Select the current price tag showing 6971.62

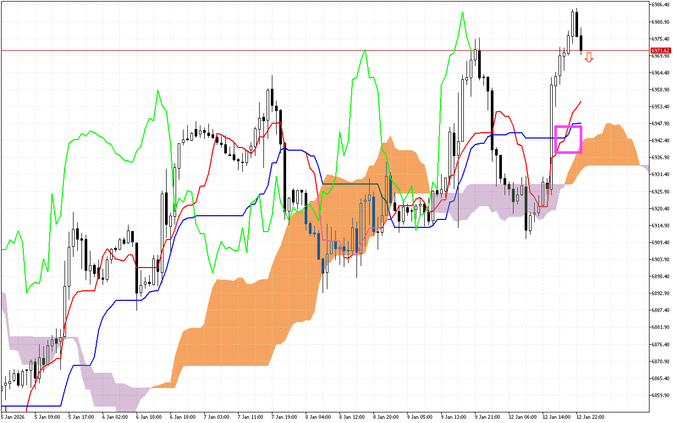660,51
